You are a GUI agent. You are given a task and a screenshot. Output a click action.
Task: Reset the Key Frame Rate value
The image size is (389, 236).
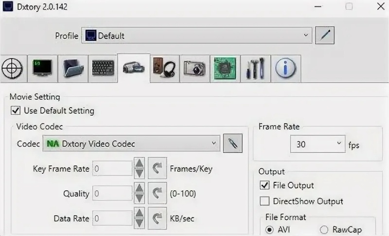coord(157,169)
